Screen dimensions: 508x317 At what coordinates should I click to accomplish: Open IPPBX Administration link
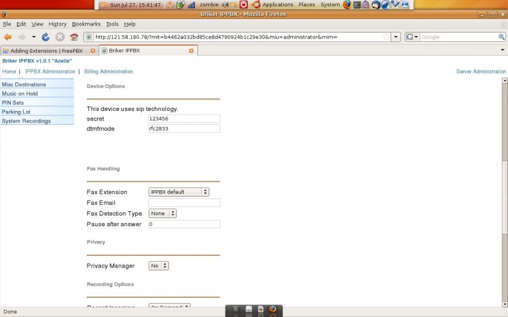coord(50,72)
